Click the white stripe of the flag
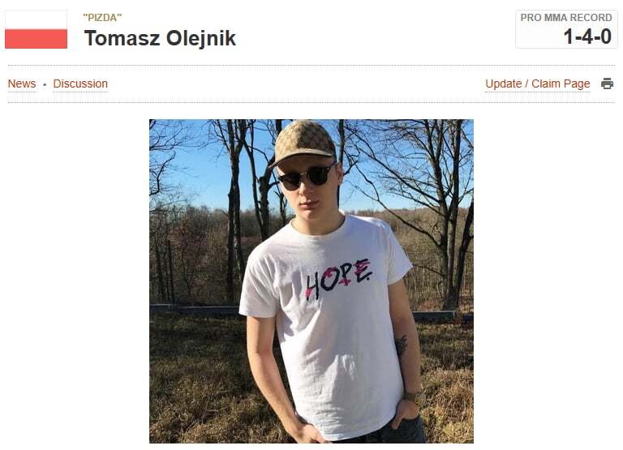The image size is (623, 450). point(37,19)
